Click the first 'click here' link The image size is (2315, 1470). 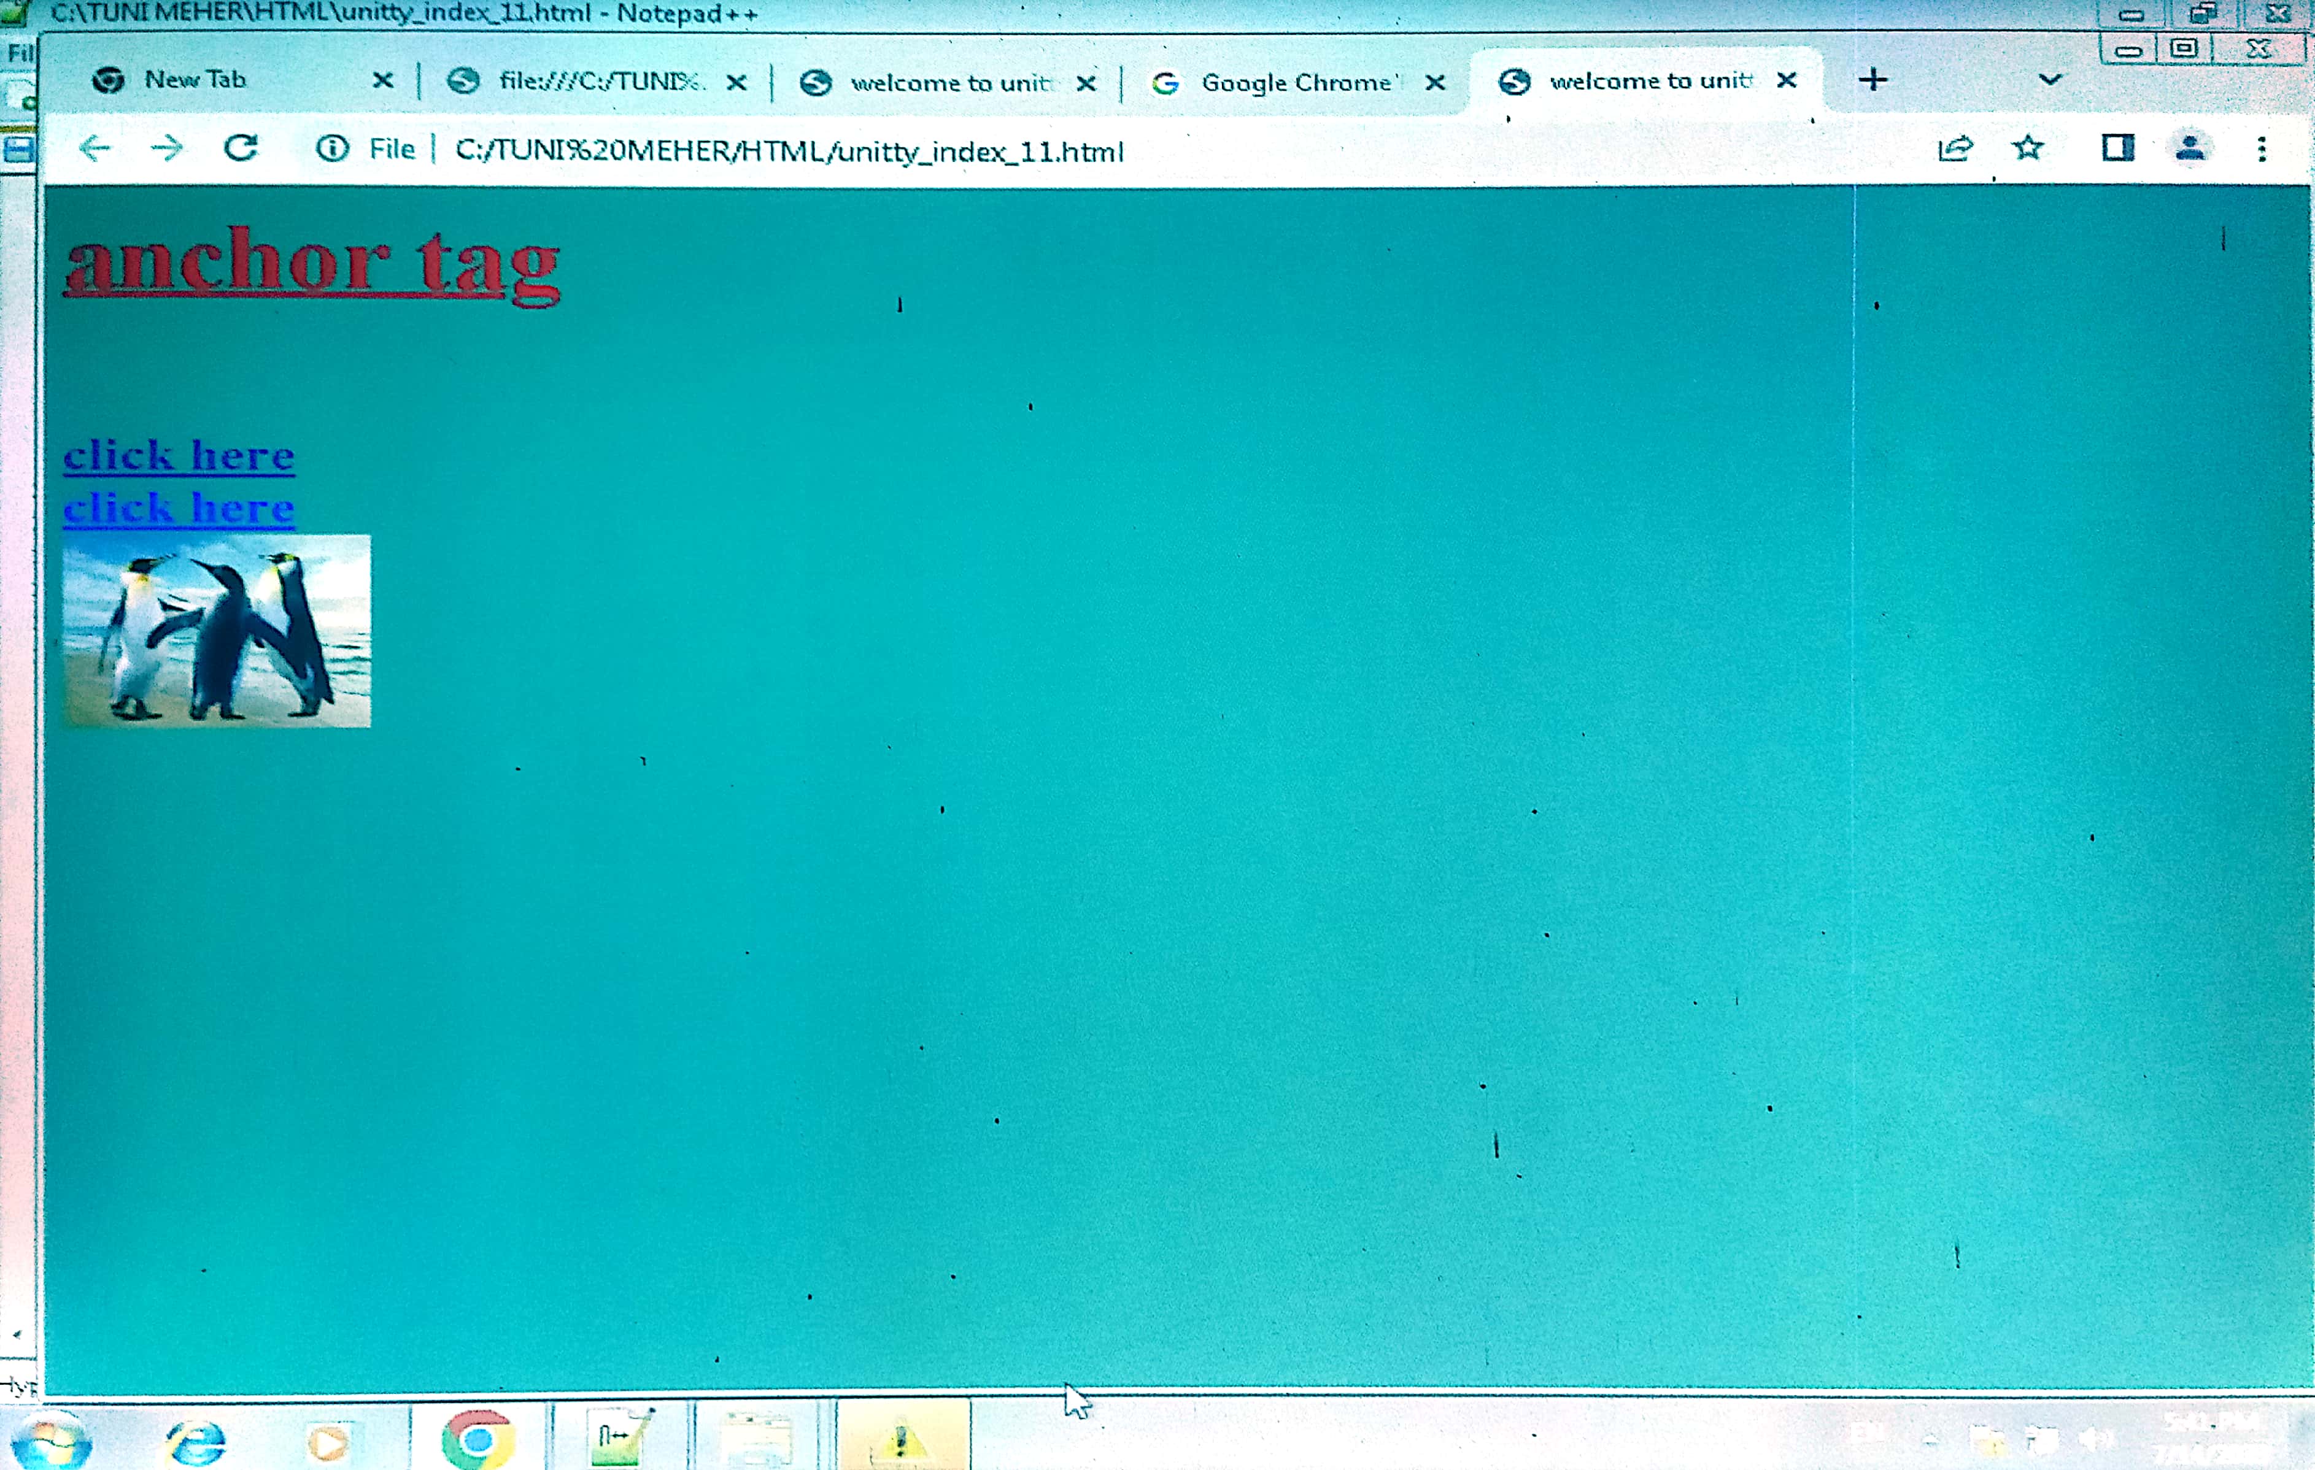tap(179, 455)
